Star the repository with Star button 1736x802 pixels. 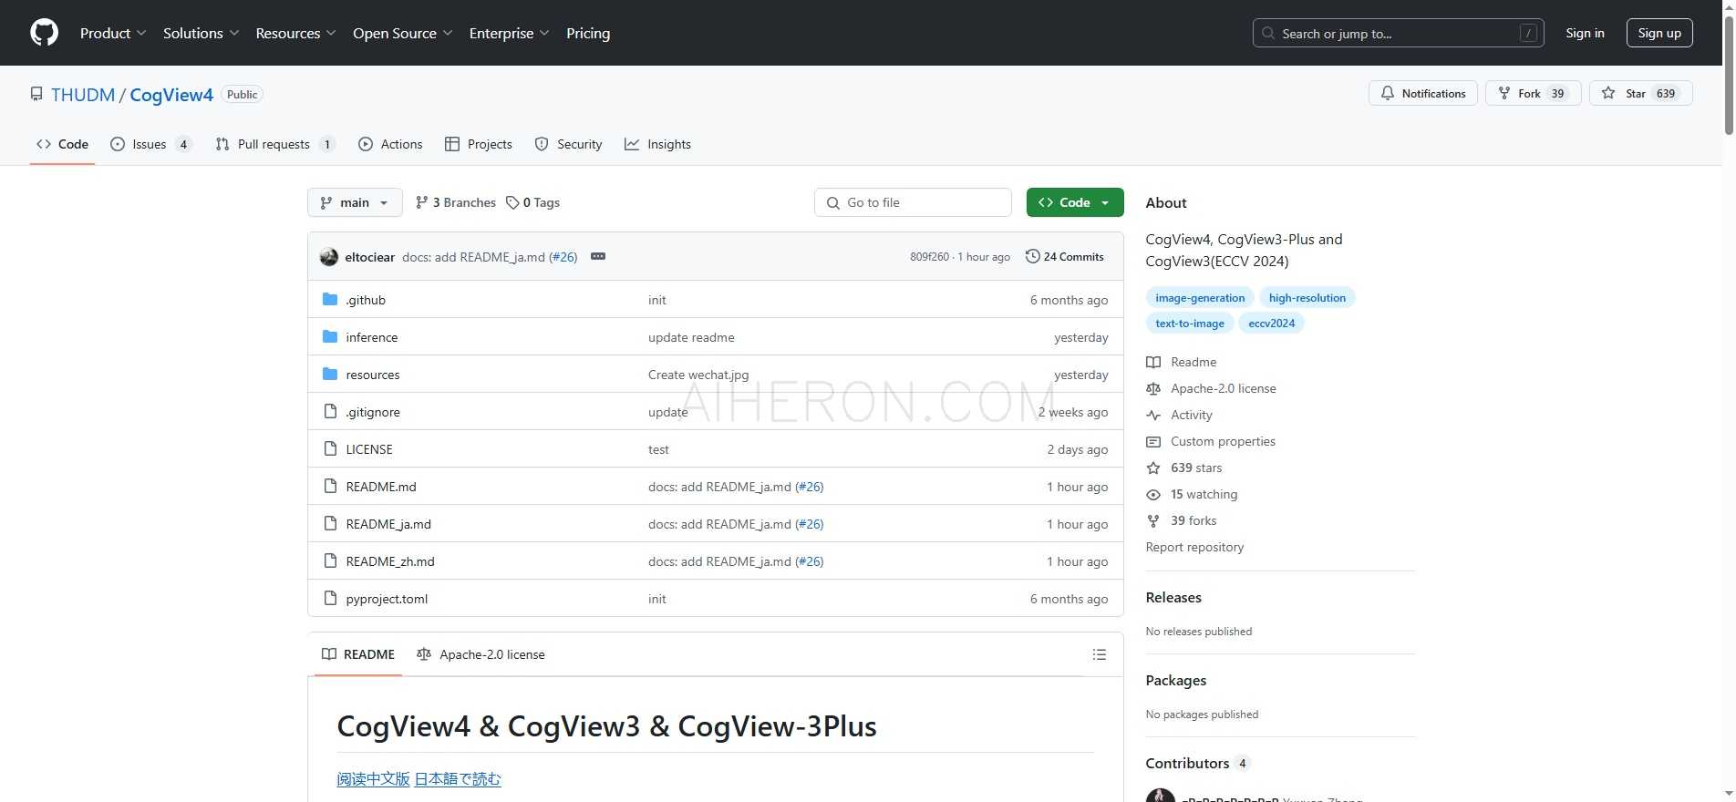[1640, 93]
